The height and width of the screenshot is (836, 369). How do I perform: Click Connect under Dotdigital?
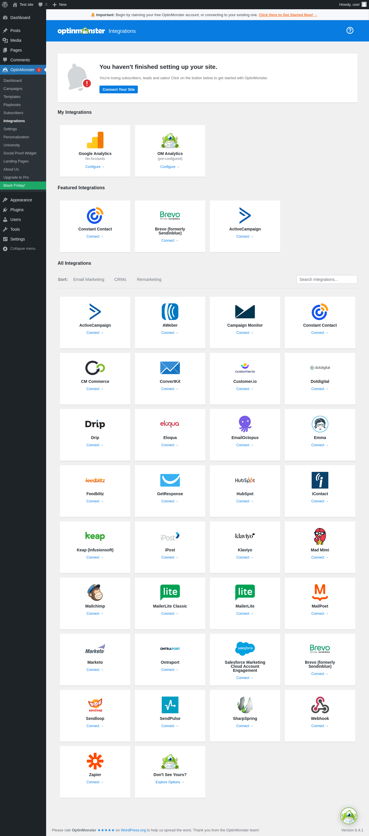[320, 389]
